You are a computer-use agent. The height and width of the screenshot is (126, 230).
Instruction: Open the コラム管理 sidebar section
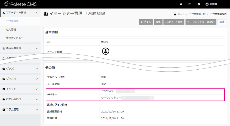(x=20, y=110)
